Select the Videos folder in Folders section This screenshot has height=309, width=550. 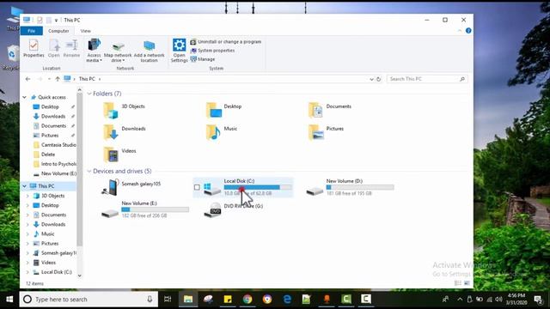119,154
